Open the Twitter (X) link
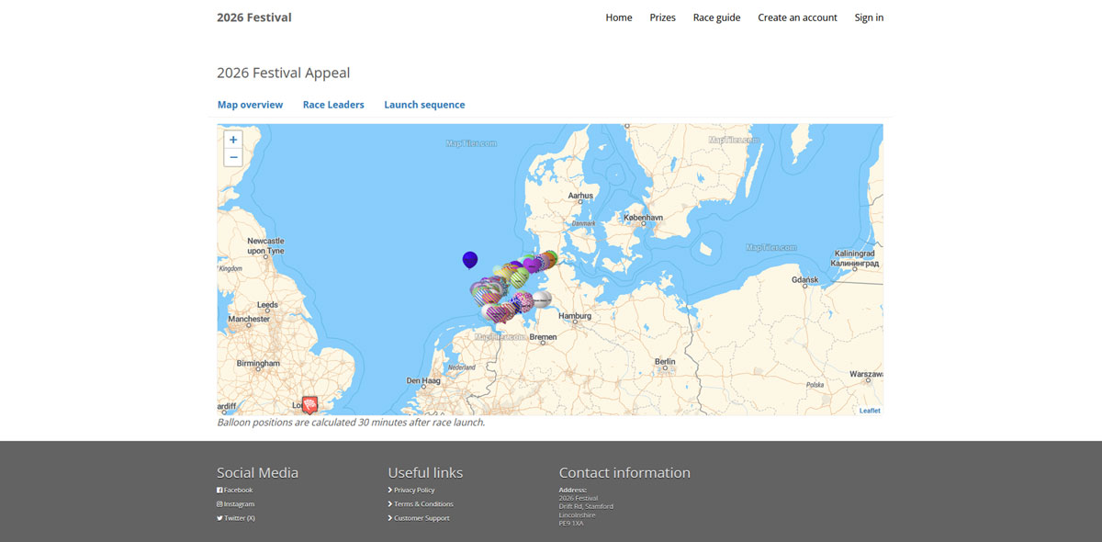Image resolution: width=1102 pixels, height=542 pixels. (239, 518)
